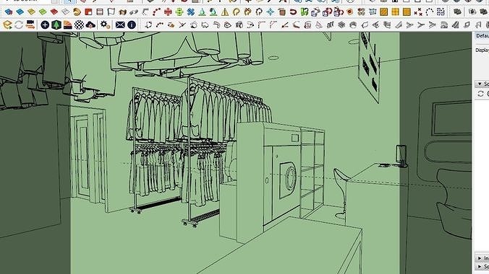Click the yellow warning triangle icon
The image size is (489, 274).
225,12
